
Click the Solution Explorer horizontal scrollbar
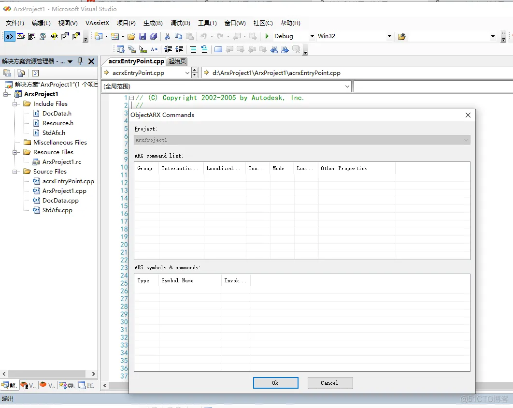click(x=48, y=374)
